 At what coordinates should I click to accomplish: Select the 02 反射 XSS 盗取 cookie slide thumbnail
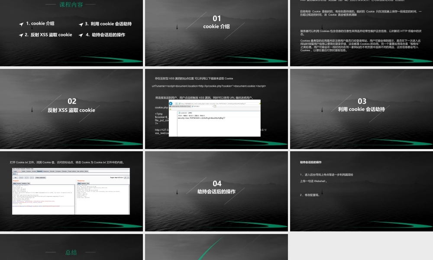(x=71, y=108)
